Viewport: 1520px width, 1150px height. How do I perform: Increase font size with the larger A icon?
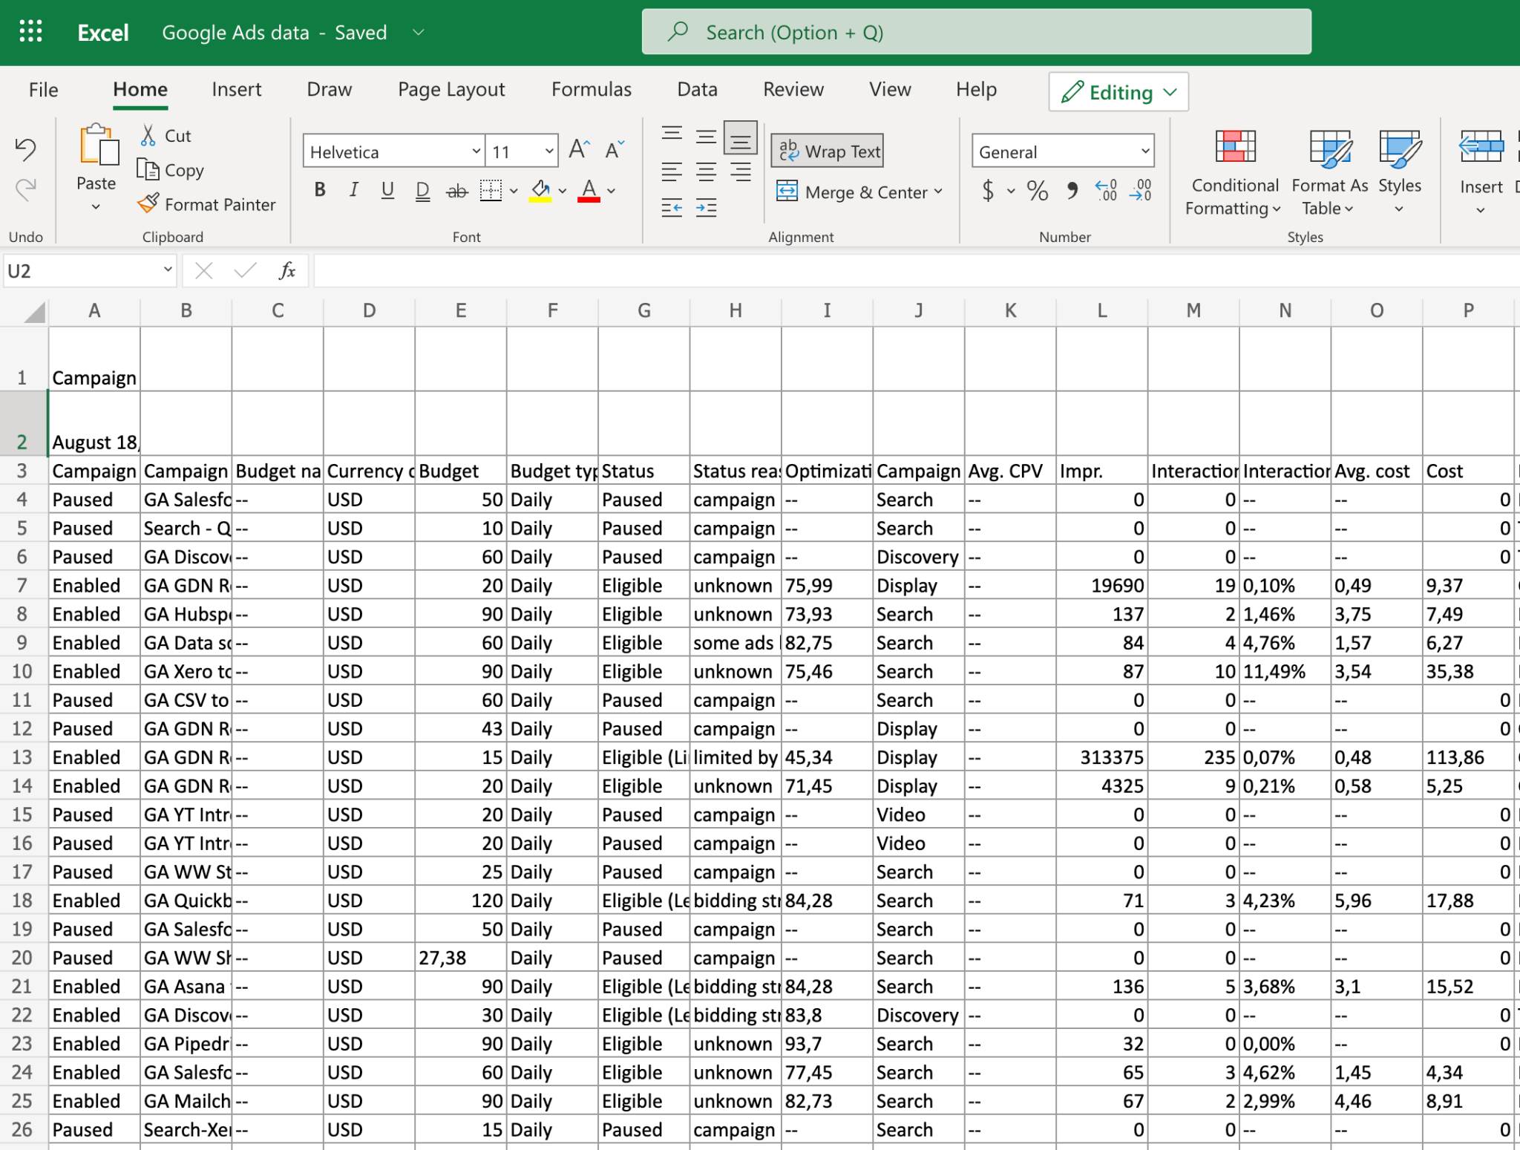point(580,151)
